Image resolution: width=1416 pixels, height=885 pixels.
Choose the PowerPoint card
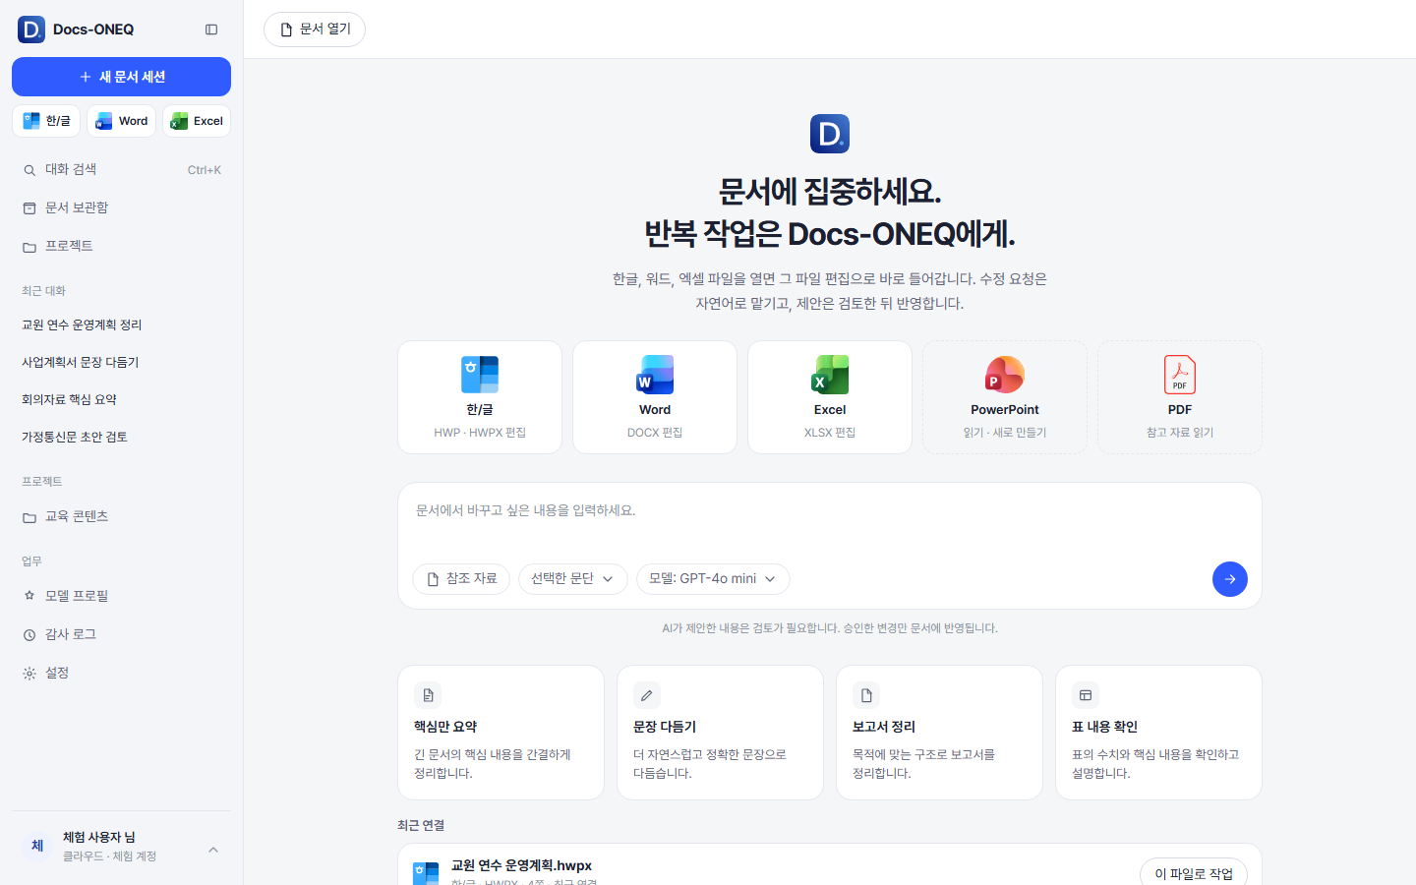1005,397
